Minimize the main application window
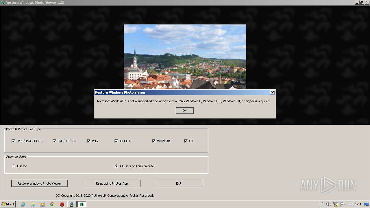The width and height of the screenshot is (370, 208). [357, 3]
